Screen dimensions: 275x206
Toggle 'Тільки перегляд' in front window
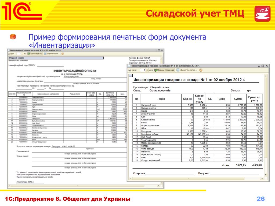[x=164, y=70]
